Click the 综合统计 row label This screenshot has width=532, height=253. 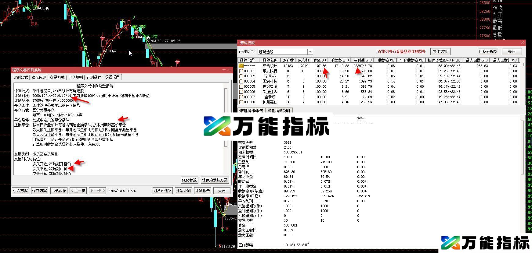(270, 66)
